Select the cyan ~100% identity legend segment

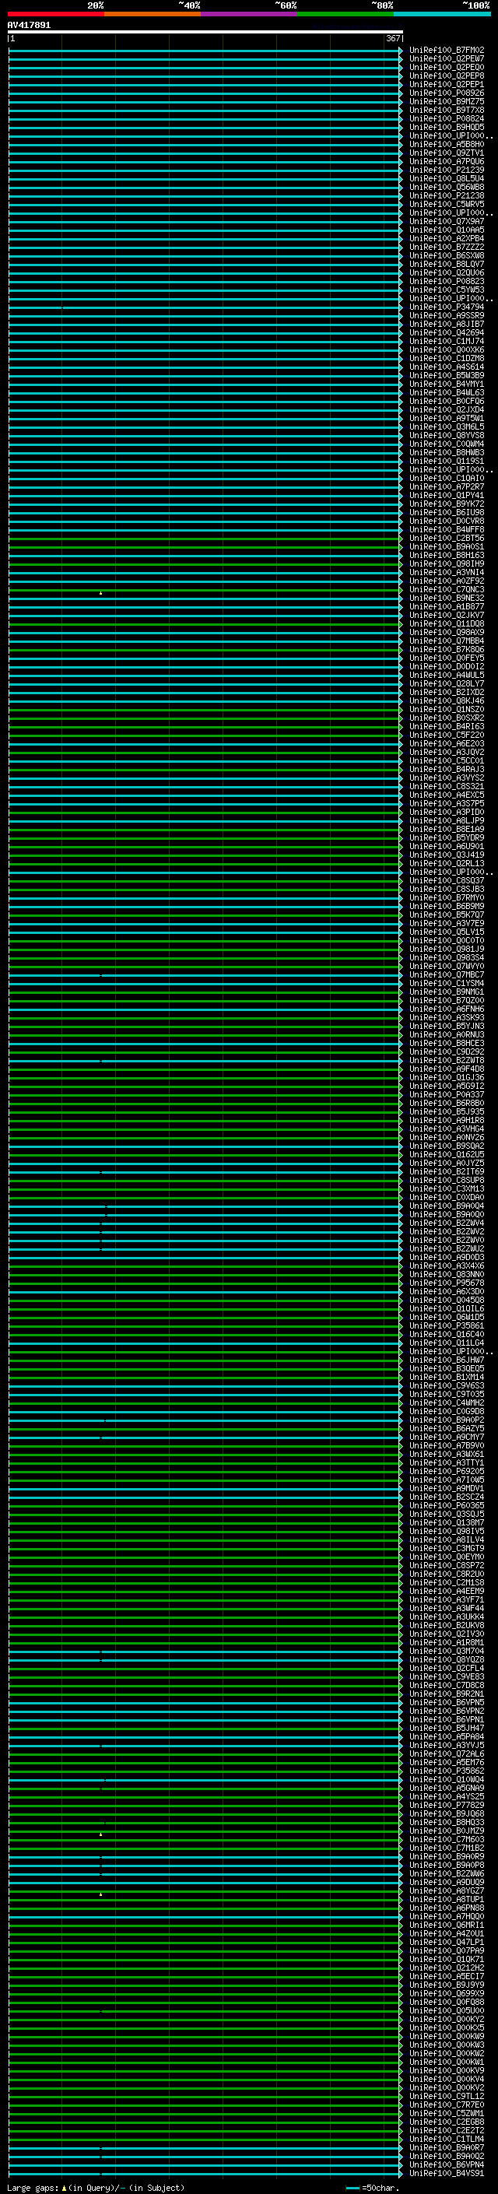tap(442, 14)
